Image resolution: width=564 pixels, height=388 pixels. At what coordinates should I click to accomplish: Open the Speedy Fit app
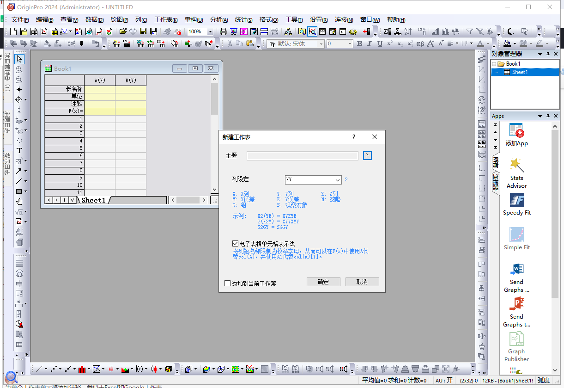click(516, 204)
